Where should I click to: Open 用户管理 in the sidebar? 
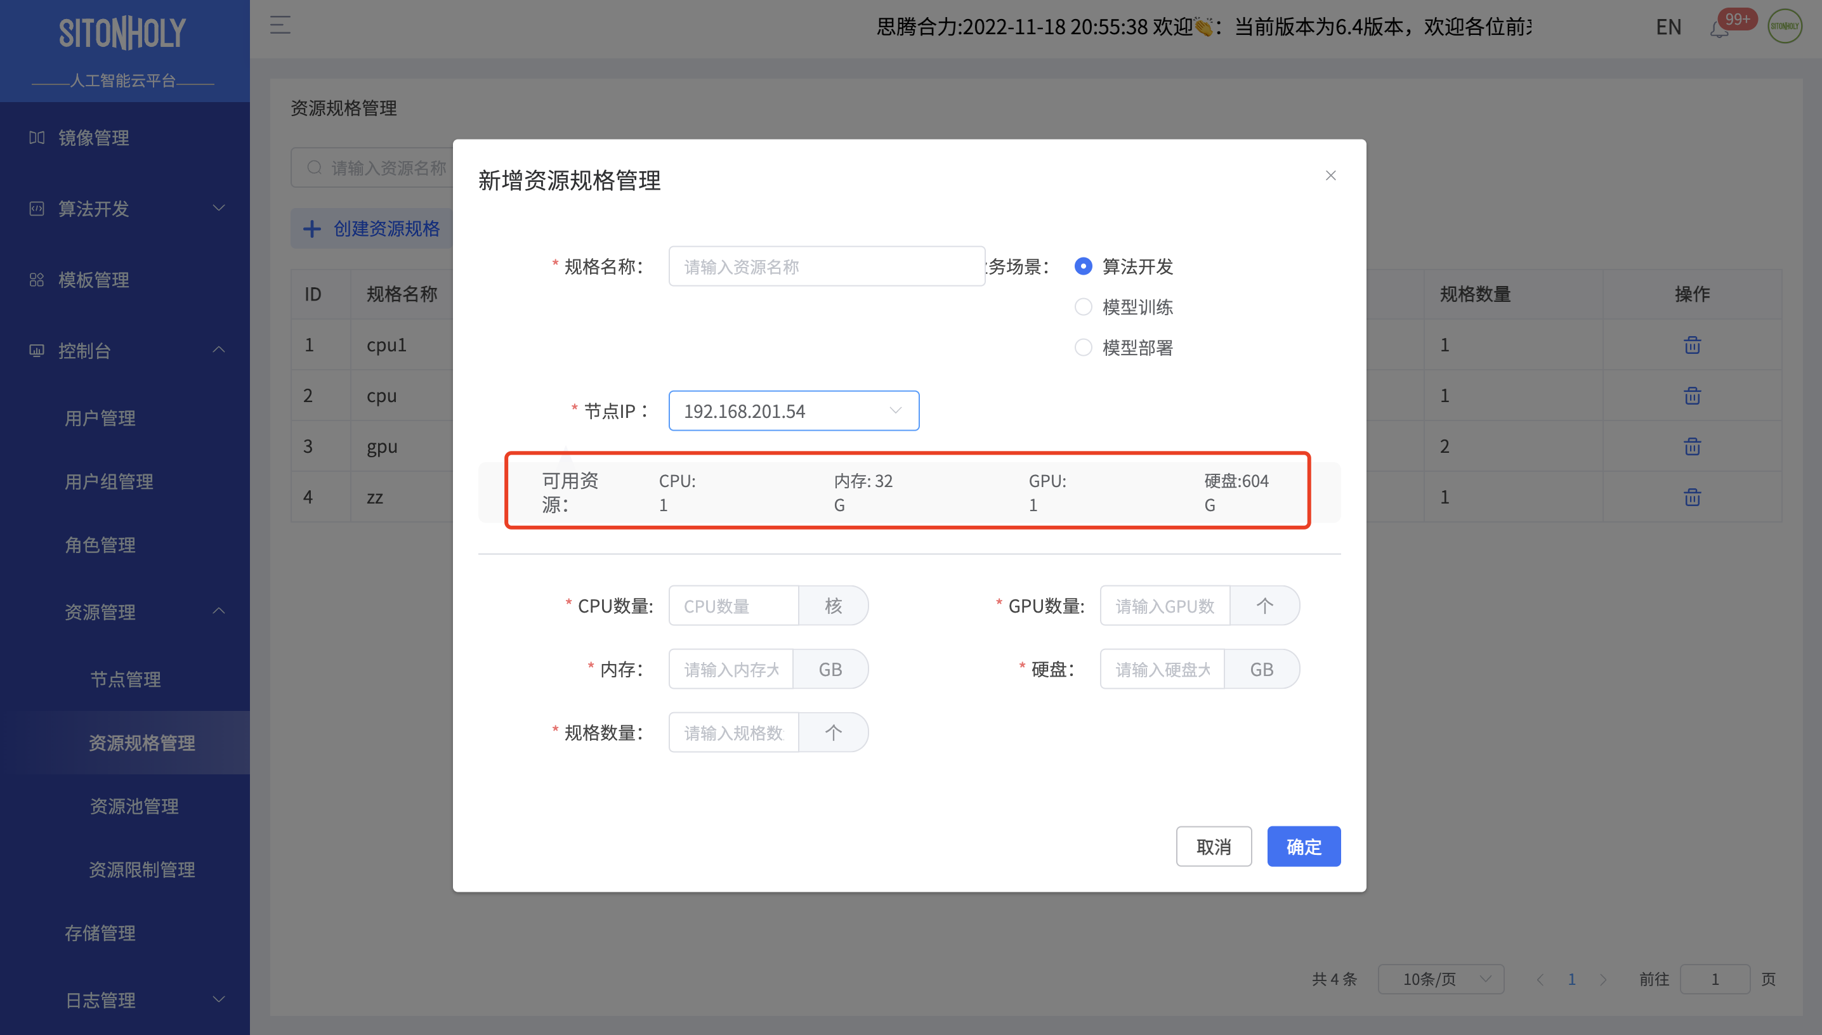(100, 418)
